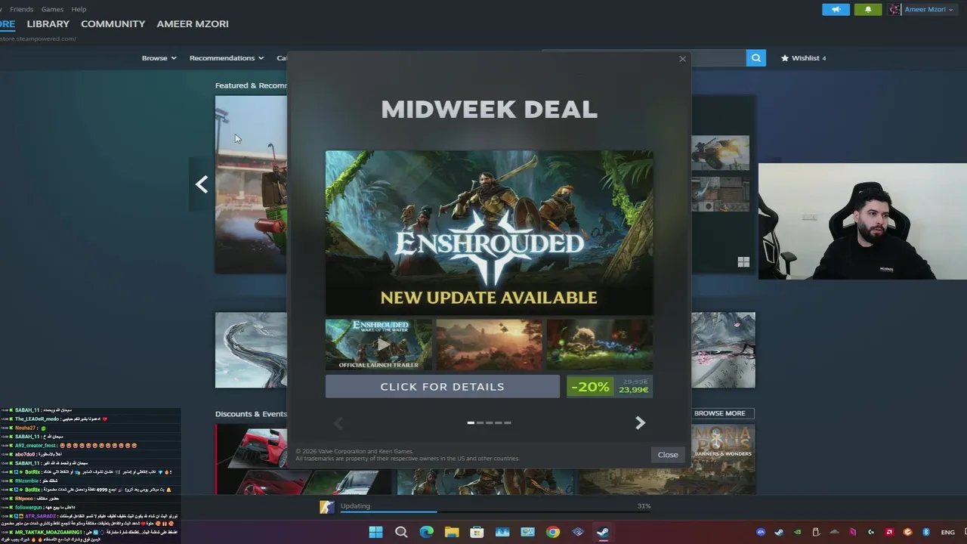Click the discounted price 23,99€

point(633,390)
